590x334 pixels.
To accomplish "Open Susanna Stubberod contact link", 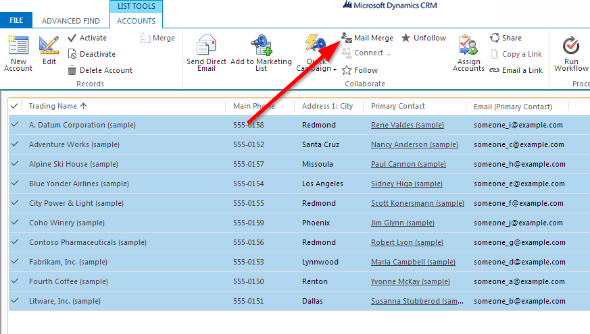I will click(x=417, y=301).
